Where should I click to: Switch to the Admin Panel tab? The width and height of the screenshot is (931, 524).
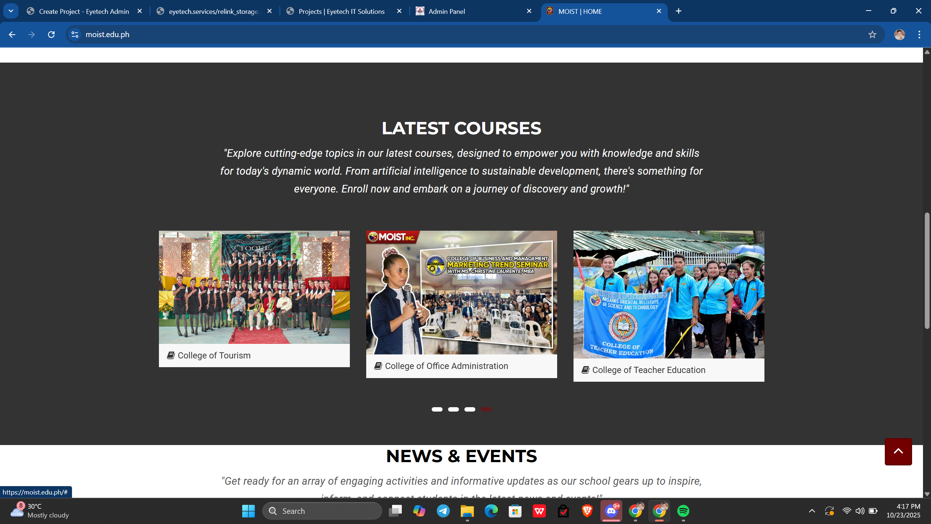(447, 11)
